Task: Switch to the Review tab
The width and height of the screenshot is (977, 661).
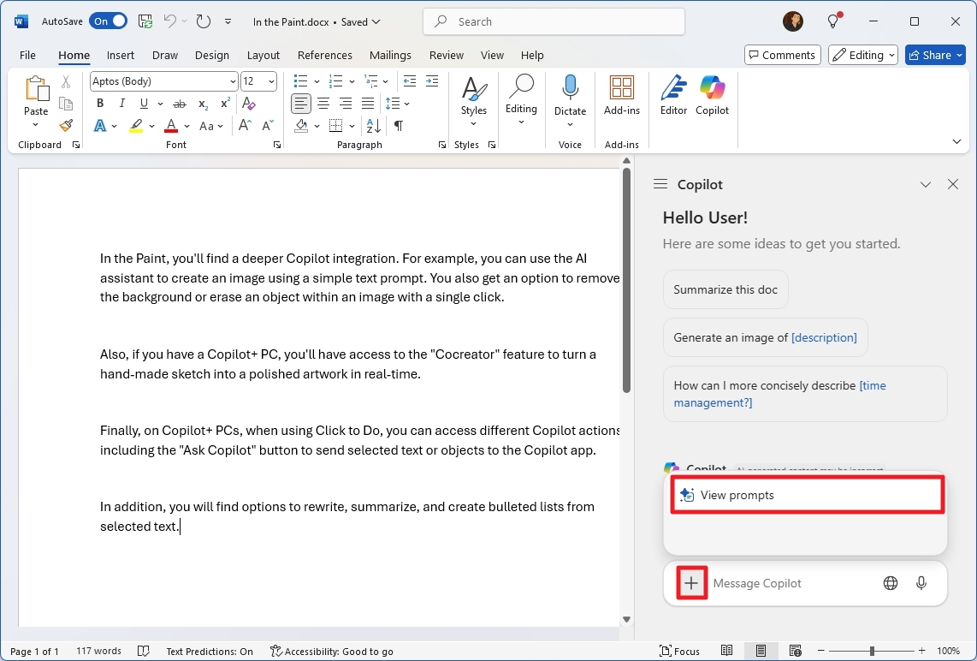Action: (446, 55)
